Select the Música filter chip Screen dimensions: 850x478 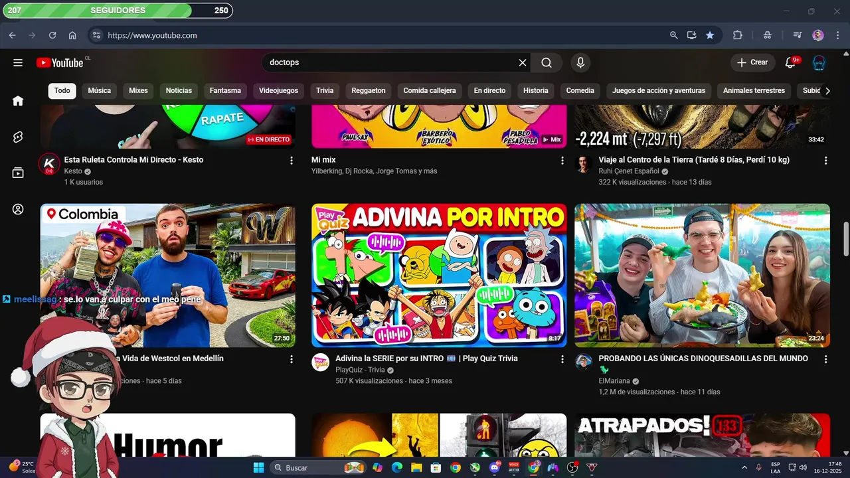[x=100, y=91]
